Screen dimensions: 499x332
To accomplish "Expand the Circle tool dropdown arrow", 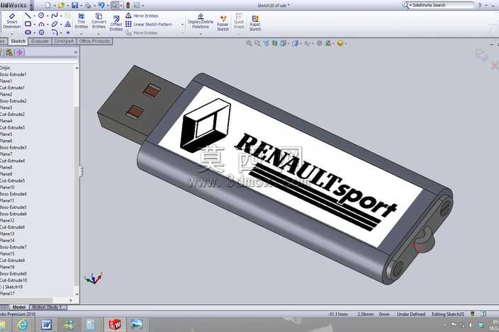I will pyautogui.click(x=47, y=16).
